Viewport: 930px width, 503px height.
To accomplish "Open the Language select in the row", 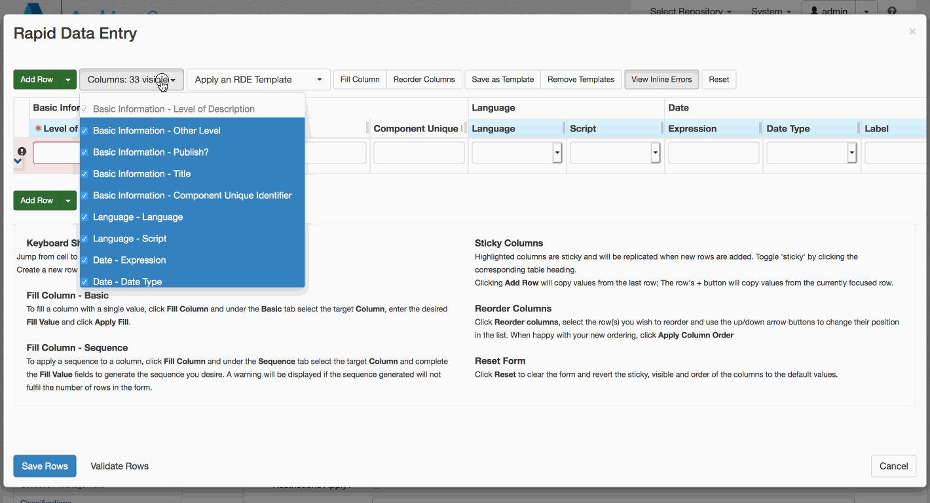I will click(517, 153).
